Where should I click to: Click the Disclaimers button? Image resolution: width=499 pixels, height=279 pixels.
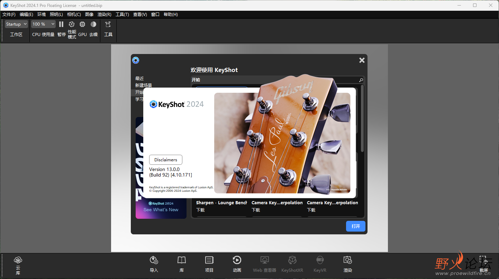(166, 160)
